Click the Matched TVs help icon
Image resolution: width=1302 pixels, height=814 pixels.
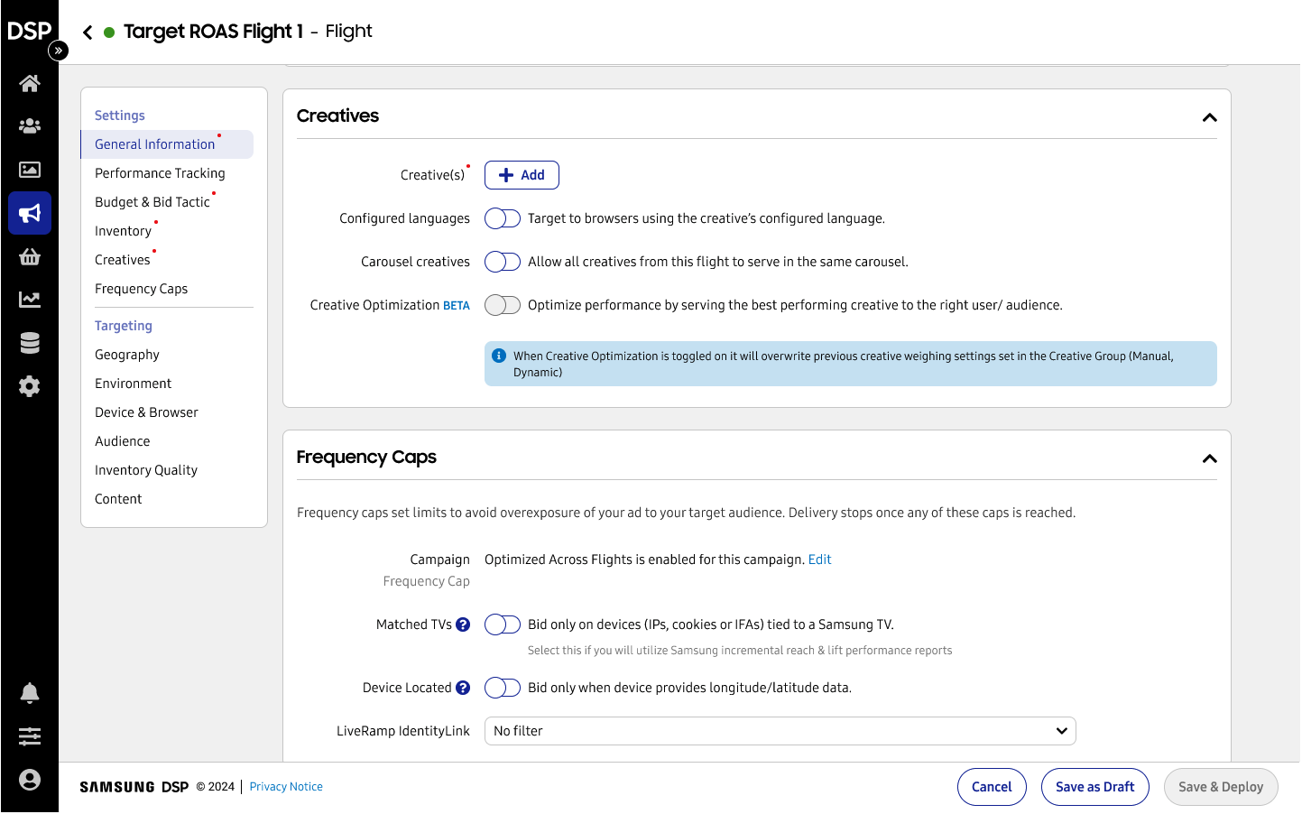[463, 624]
